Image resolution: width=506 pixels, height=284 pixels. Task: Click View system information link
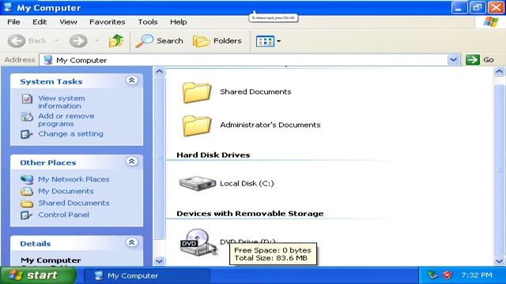pos(62,102)
